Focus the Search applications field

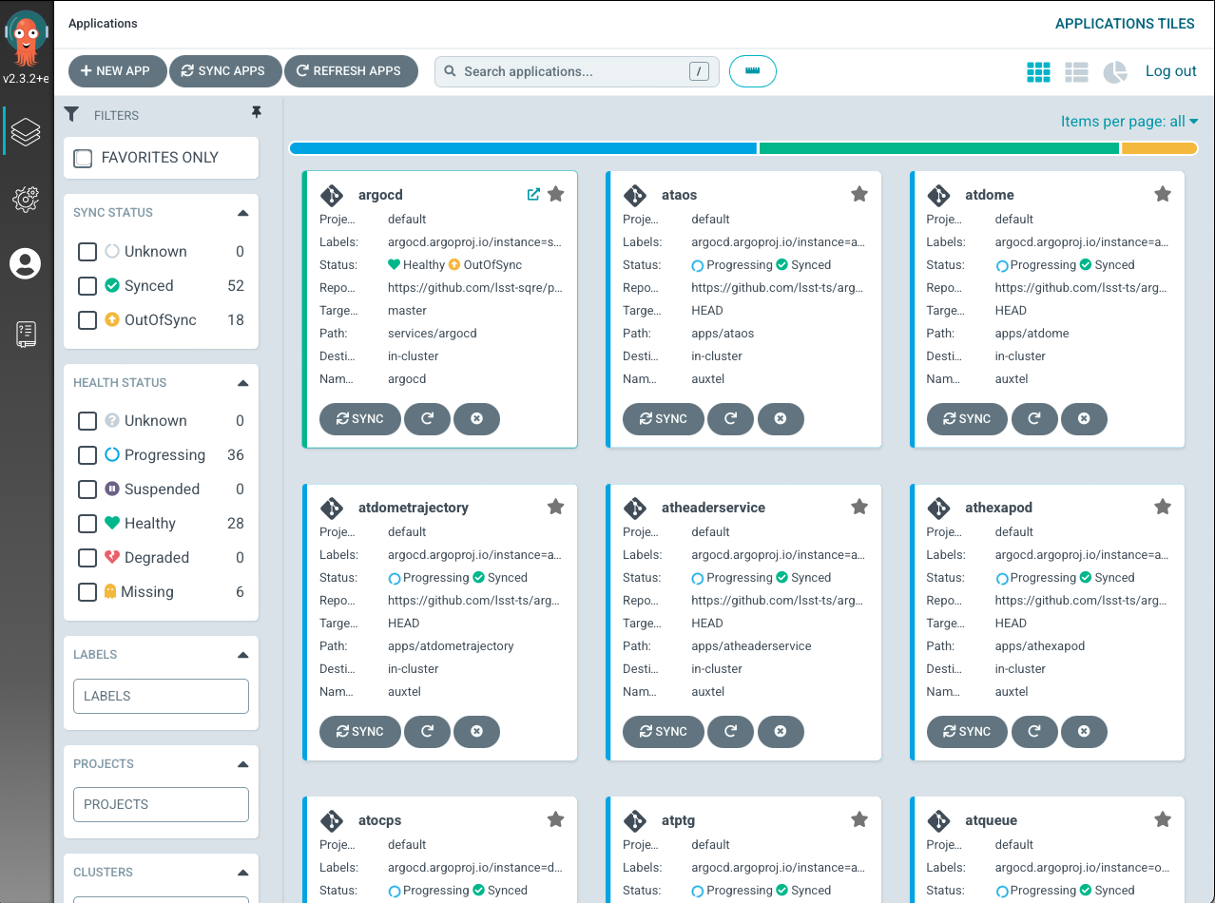click(570, 71)
